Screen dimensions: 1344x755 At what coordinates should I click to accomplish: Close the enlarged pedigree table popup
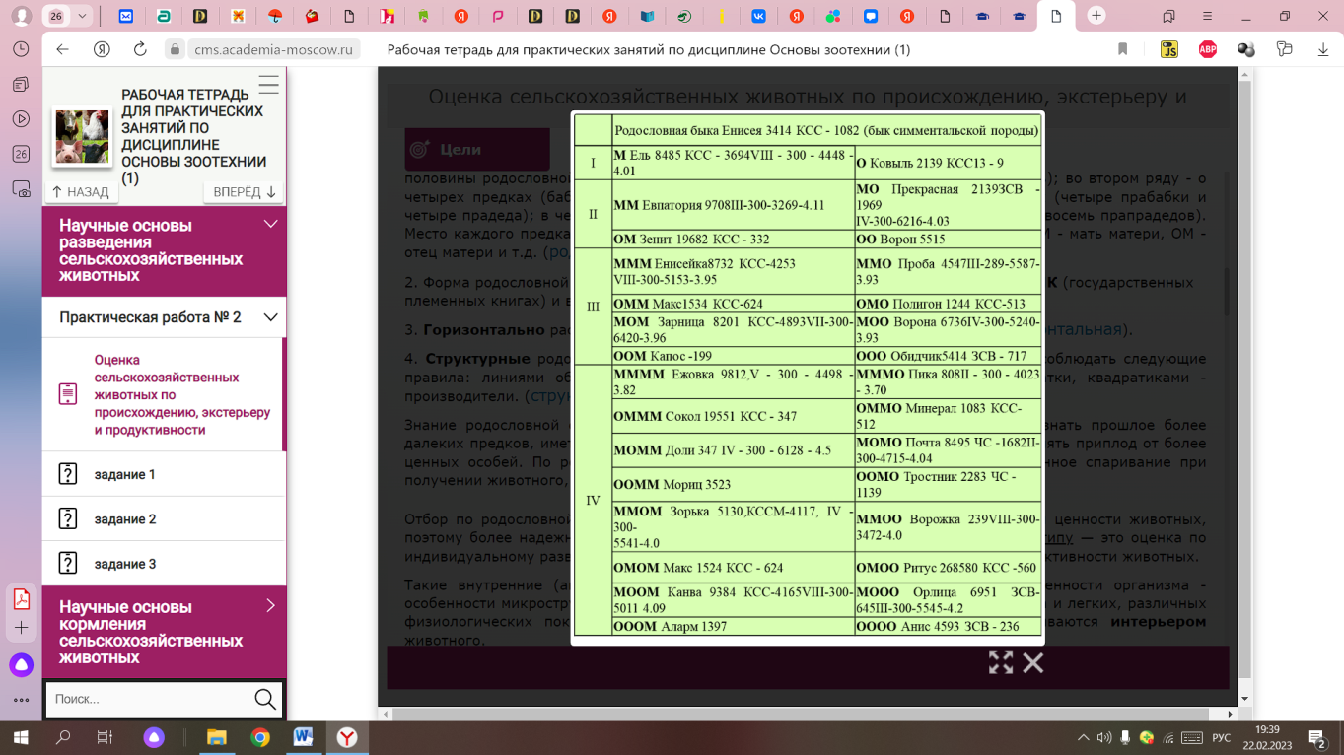pos(1032,663)
